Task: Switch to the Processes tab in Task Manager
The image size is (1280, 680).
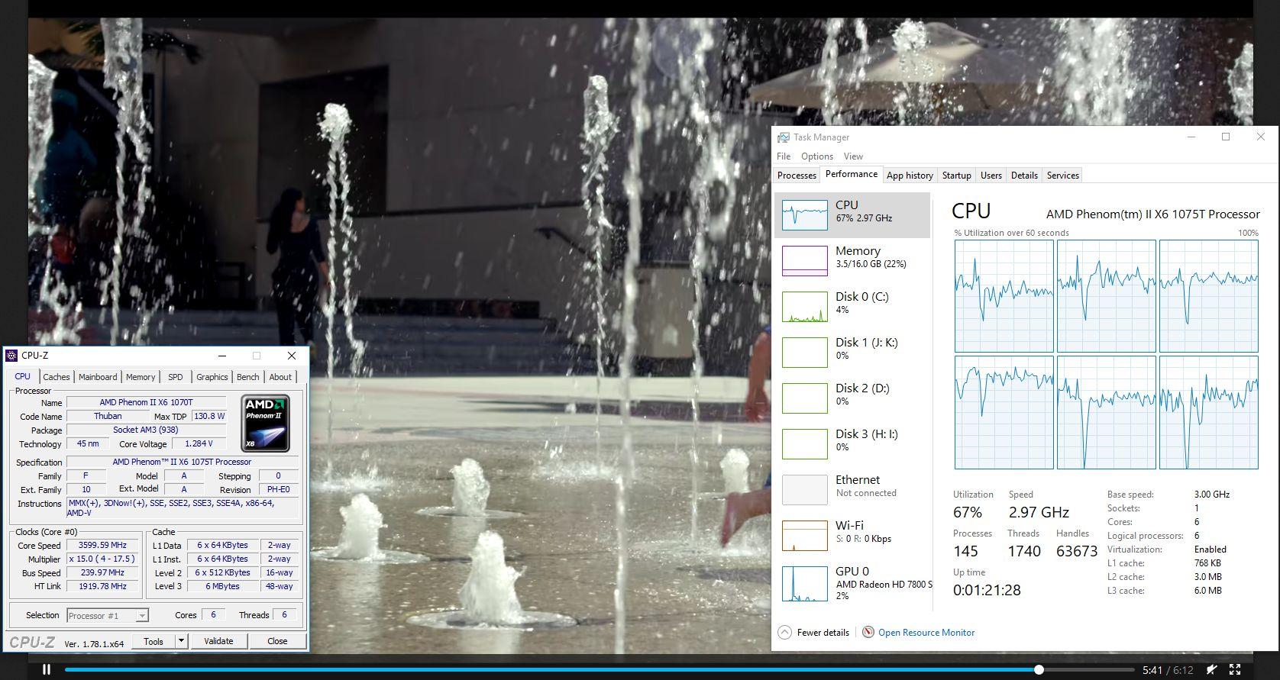Action: pyautogui.click(x=797, y=176)
